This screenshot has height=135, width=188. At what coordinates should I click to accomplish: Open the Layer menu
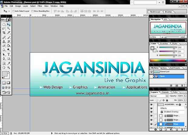tap(25, 6)
